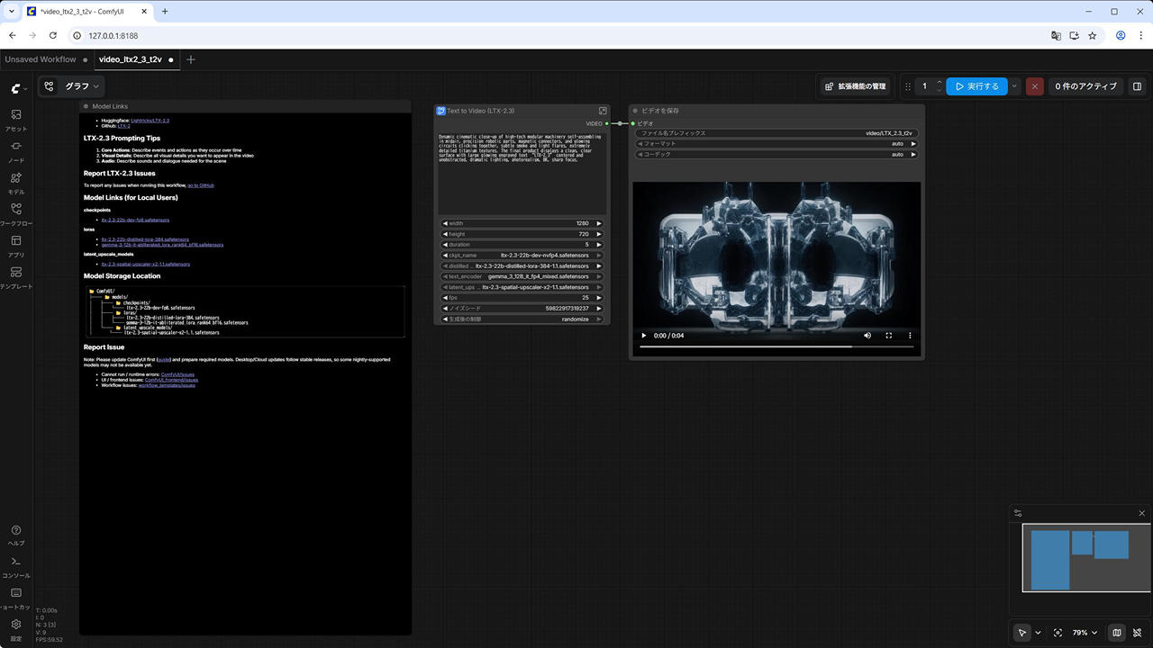1153x648 pixels.
Task: Switch to the Unsaved Workflow tab
Action: [41, 59]
